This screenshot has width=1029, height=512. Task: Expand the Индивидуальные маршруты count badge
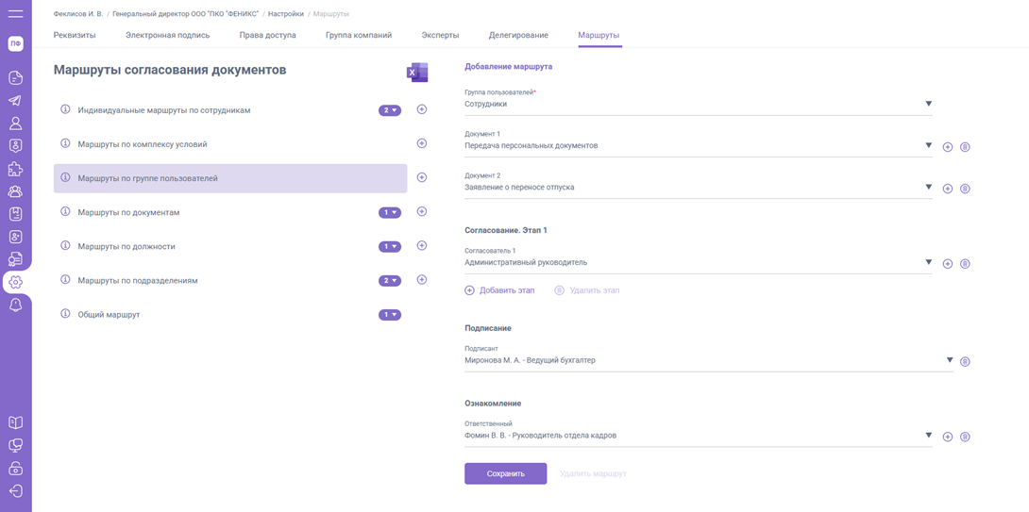tap(389, 110)
